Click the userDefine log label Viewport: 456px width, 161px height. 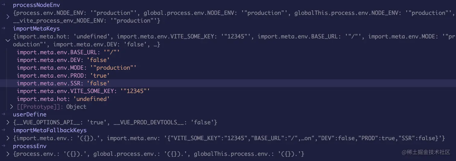(30, 114)
